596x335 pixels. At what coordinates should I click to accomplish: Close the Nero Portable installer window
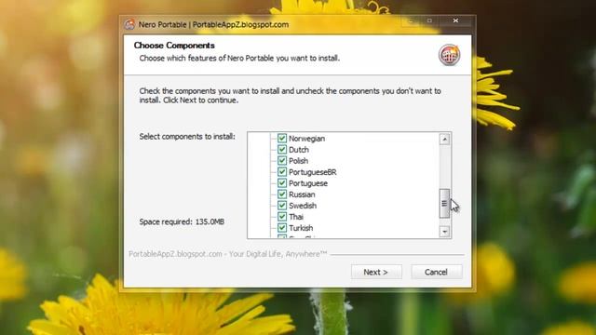pos(455,20)
